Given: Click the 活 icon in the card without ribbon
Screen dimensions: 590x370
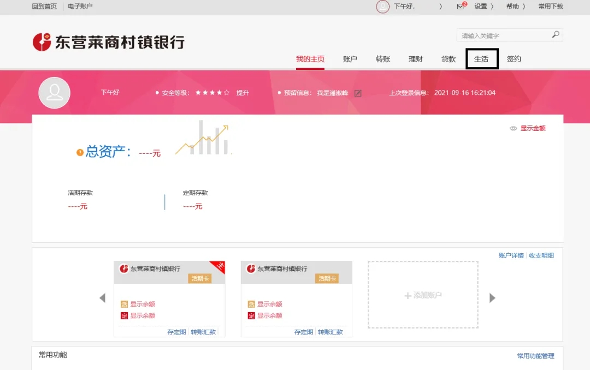Looking at the screenshot, I should 251,304.
